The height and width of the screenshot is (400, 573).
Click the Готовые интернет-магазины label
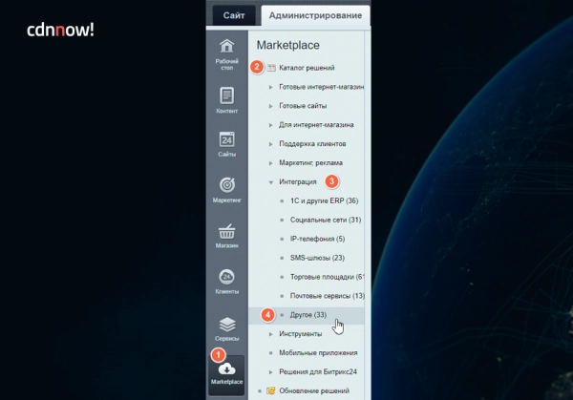[x=321, y=87]
